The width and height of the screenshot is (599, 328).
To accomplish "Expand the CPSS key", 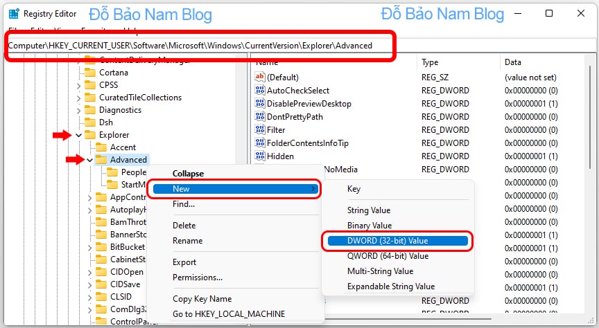I will pos(79,85).
